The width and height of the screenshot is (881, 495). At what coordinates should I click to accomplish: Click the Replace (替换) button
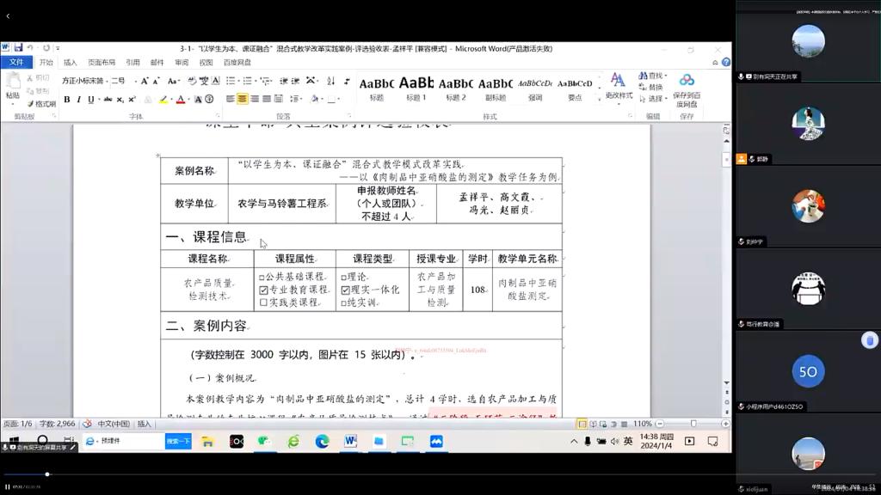coord(654,87)
